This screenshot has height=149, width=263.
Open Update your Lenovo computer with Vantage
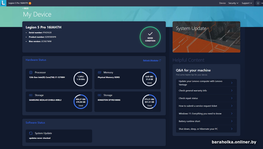[206, 83]
